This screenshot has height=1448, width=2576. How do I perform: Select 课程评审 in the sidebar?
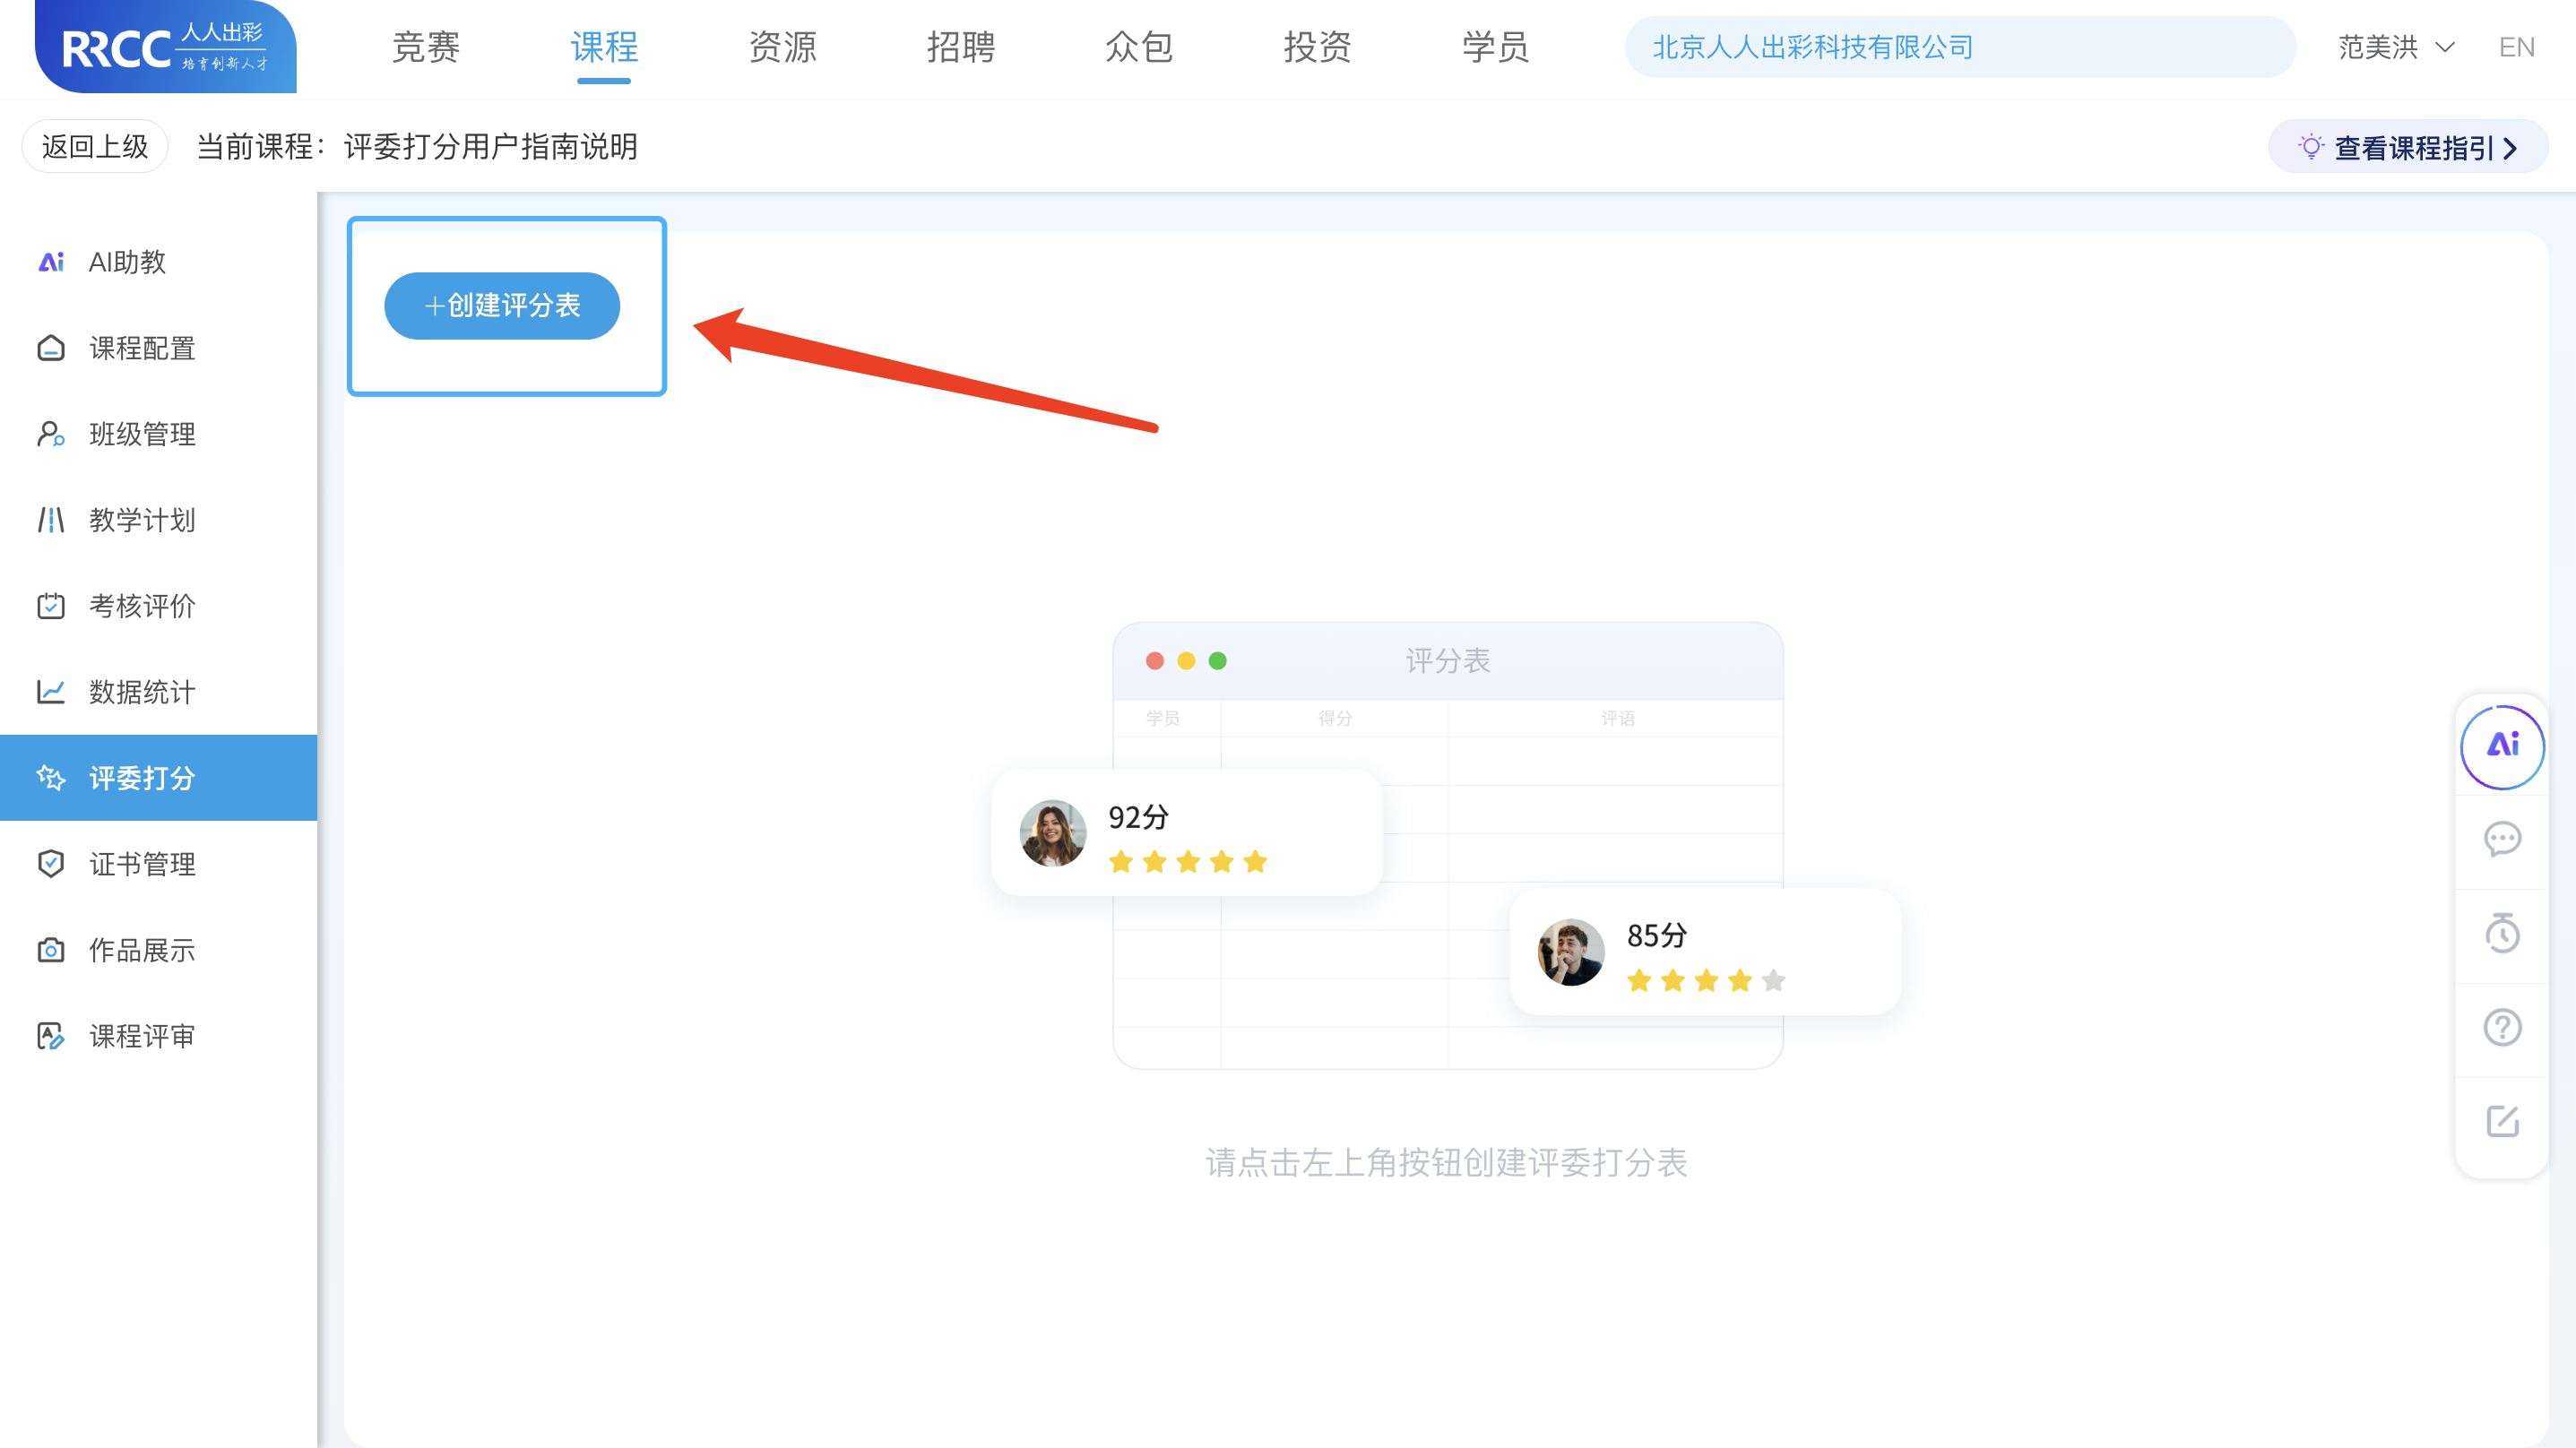click(x=158, y=1036)
